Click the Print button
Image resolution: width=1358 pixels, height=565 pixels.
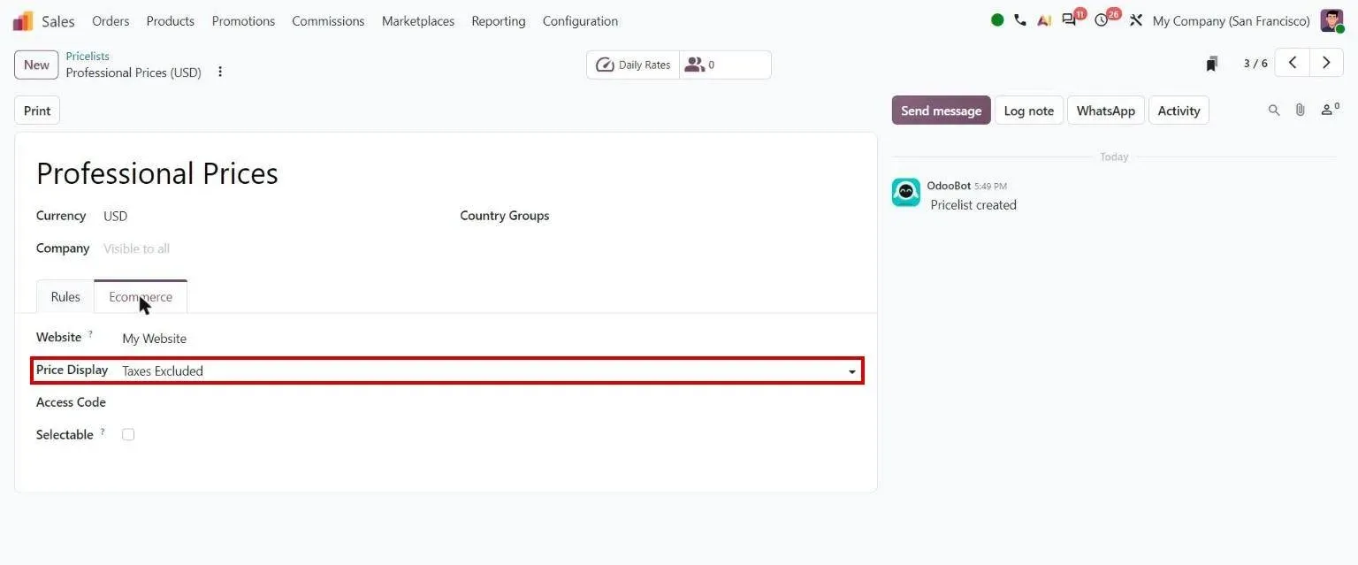pos(37,111)
